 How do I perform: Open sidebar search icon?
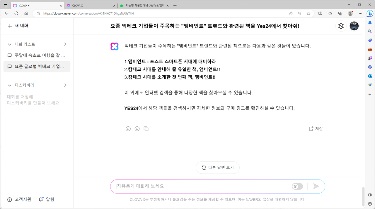point(370,32)
